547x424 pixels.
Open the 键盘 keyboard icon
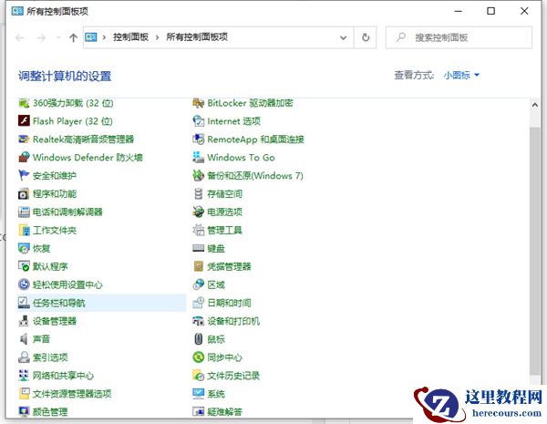[x=198, y=248]
